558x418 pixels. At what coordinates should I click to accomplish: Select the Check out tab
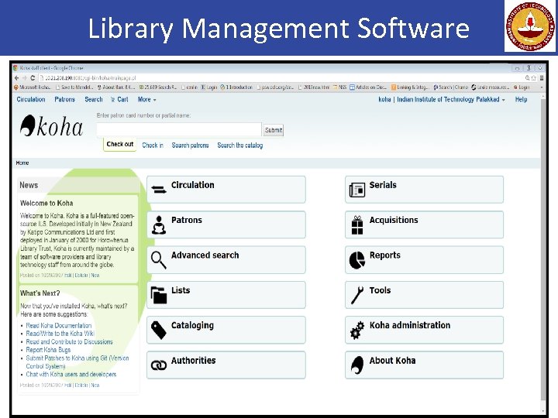tap(120, 144)
